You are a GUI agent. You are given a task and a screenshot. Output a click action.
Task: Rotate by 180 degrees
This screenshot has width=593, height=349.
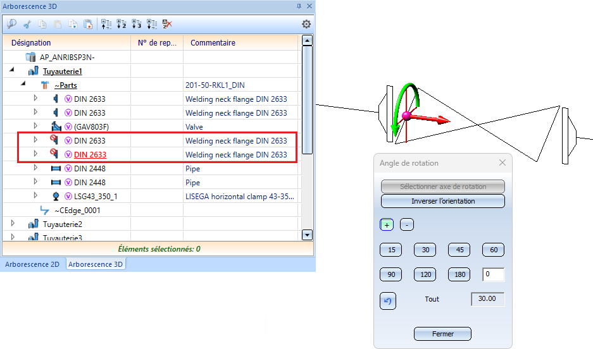[459, 274]
